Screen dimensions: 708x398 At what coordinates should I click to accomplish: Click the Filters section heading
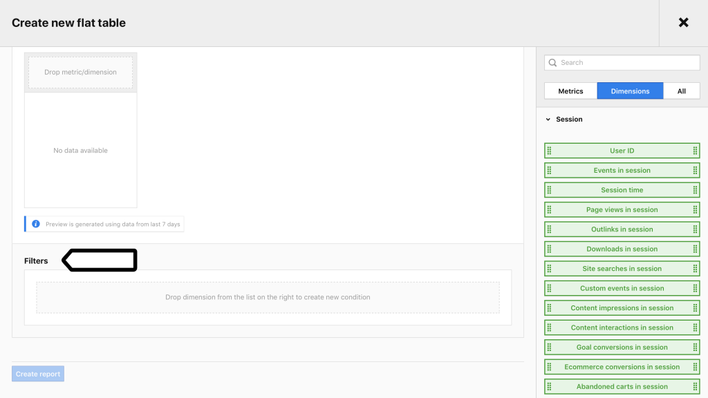[36, 260]
